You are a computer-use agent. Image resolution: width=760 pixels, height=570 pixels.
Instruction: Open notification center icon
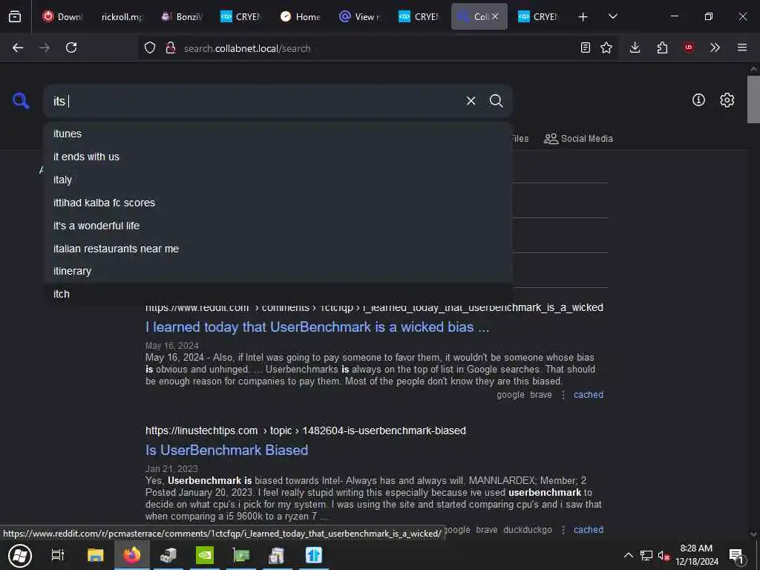[736, 556]
